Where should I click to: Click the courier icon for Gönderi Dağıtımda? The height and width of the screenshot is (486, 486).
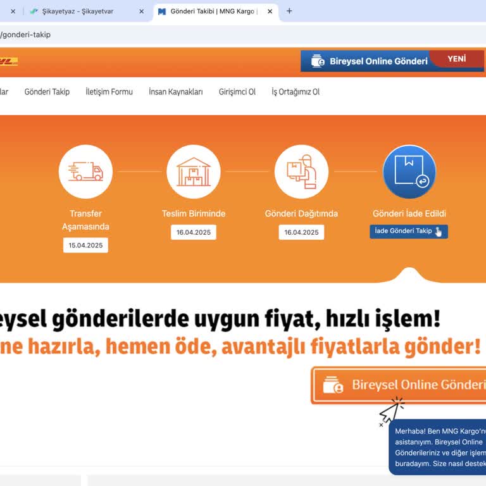pos(302,171)
